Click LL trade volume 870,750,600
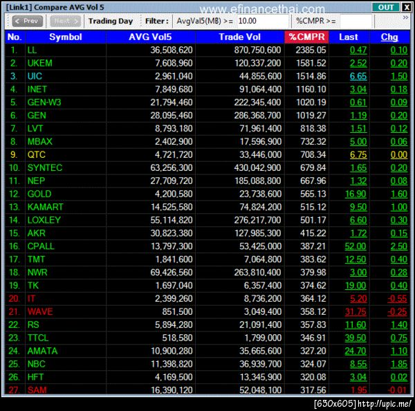 (x=257, y=50)
